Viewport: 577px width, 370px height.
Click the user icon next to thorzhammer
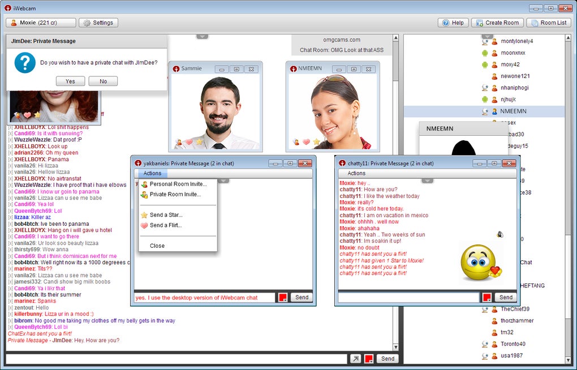pos(494,321)
